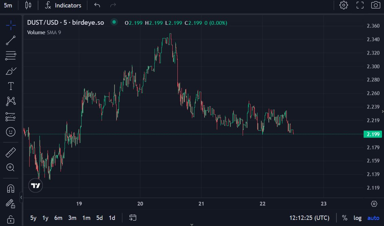384x226 pixels.
Task: Open the candlestick chart type selector
Action: [28, 5]
